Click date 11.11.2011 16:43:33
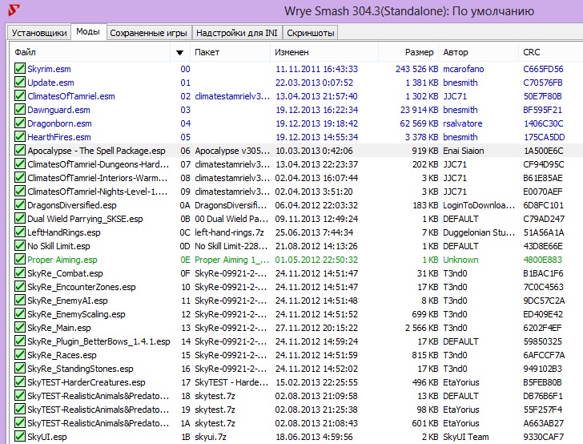The image size is (583, 444). 317,69
